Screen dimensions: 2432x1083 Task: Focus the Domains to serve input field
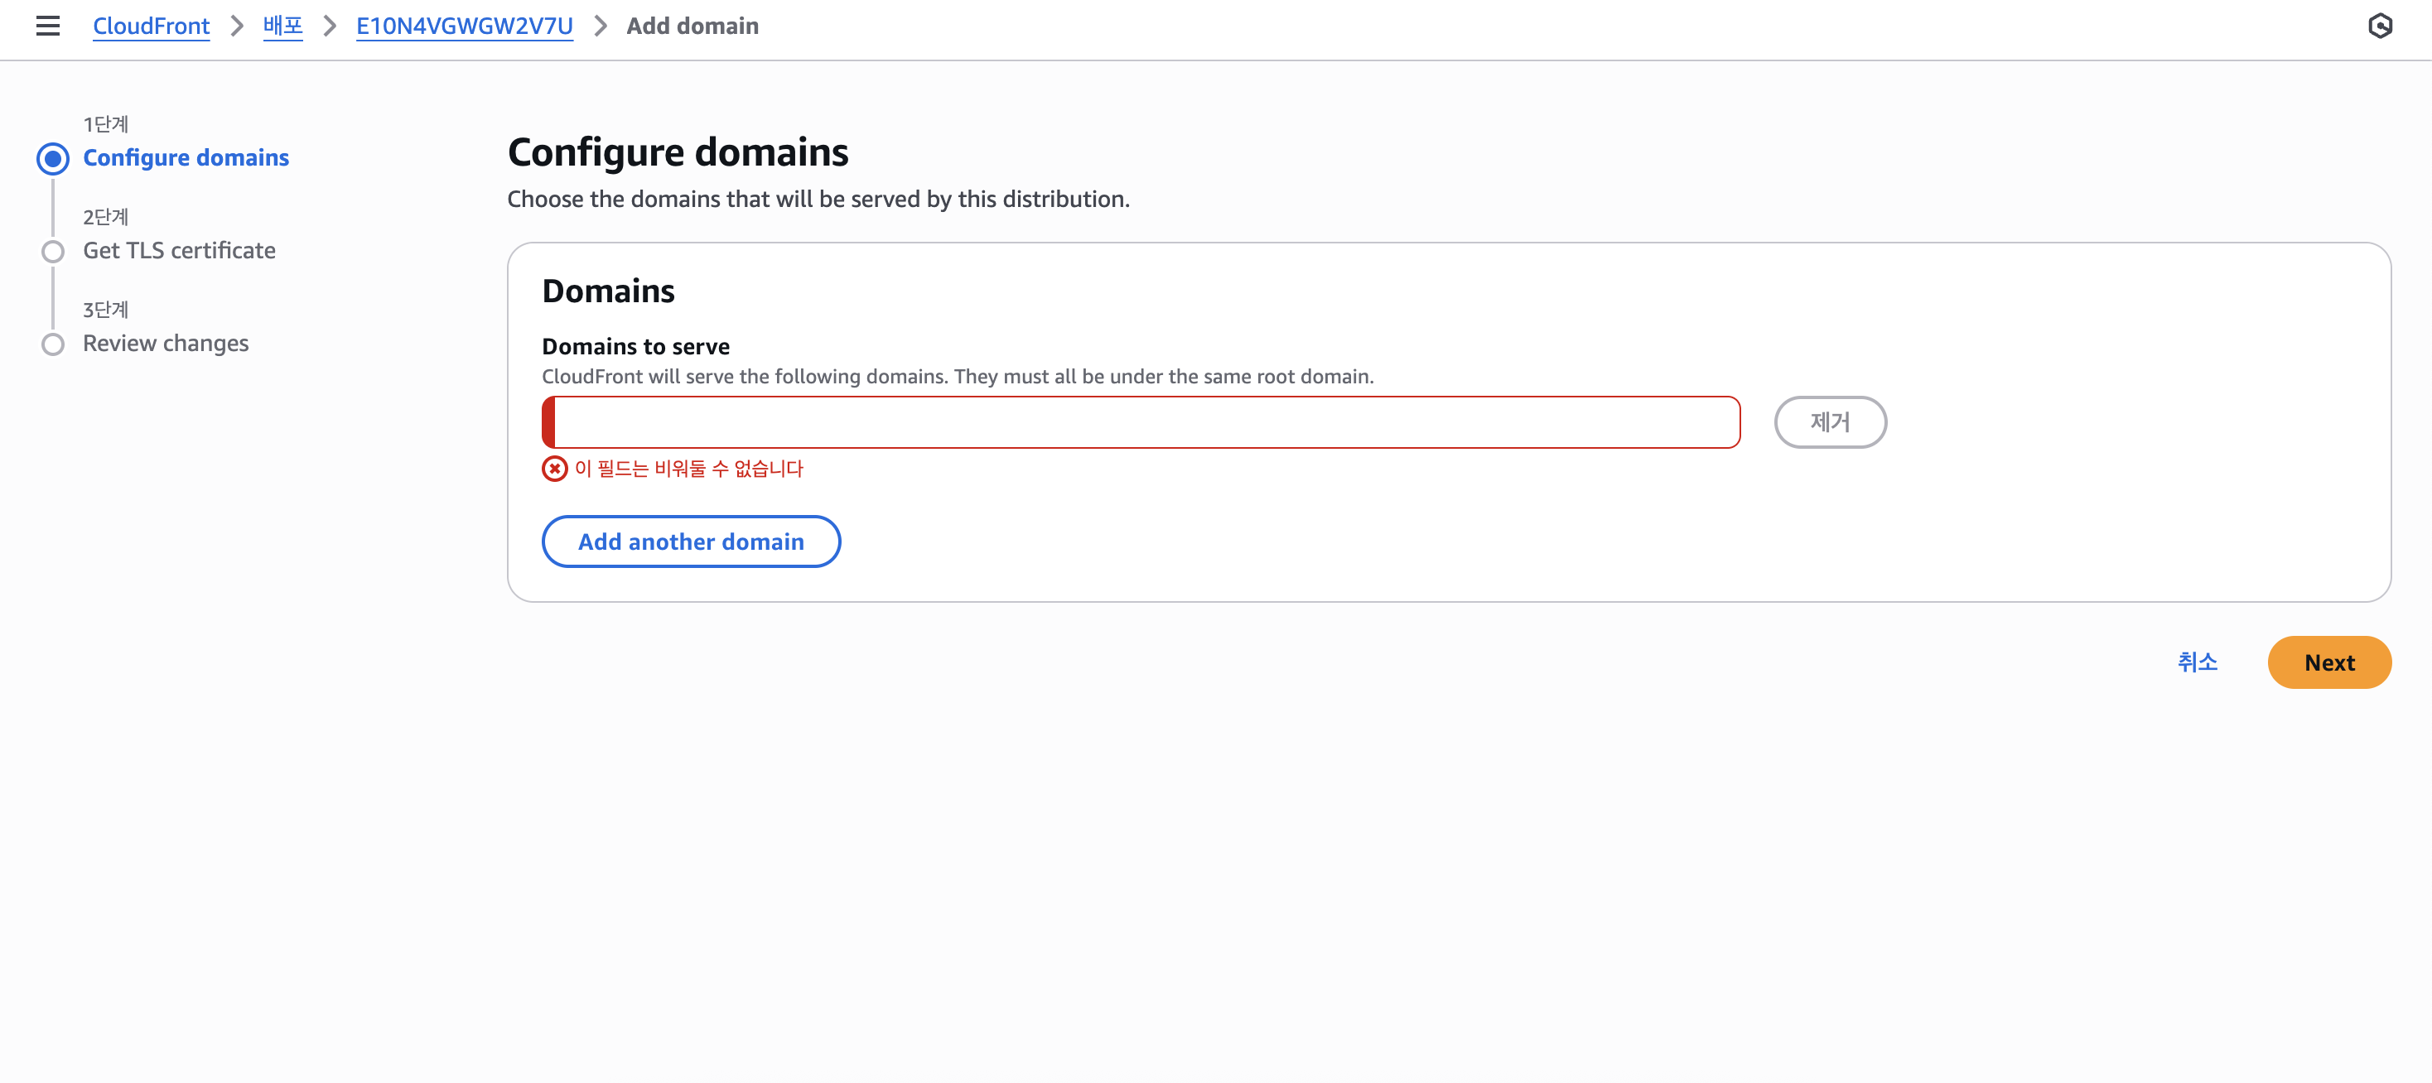(x=1142, y=422)
